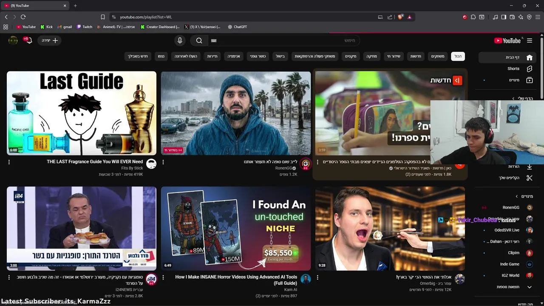Open options for i24NEWS sufganiyot video

[9, 277]
